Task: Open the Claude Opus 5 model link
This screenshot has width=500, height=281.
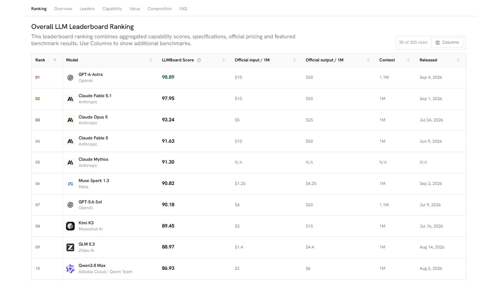Action: click(93, 117)
